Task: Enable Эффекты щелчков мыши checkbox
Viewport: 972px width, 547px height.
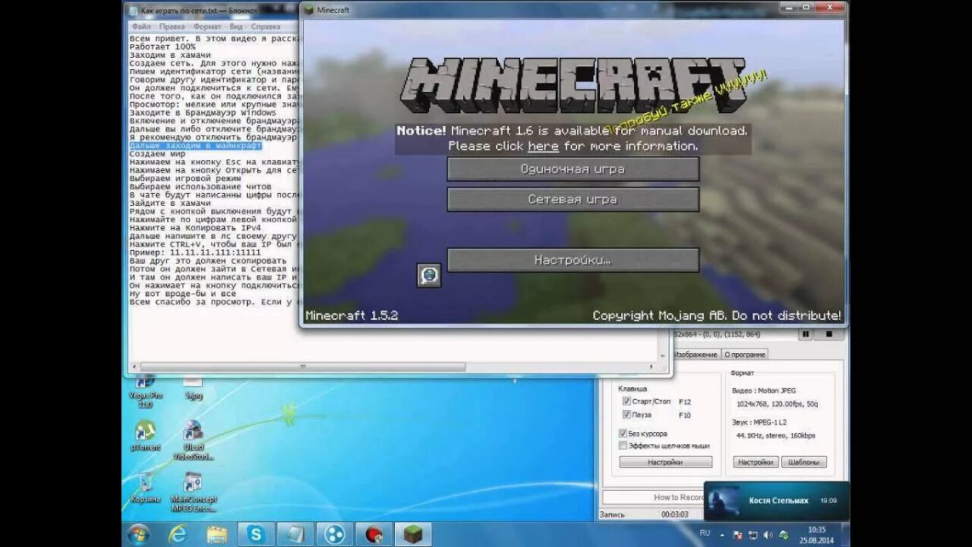Action: click(x=623, y=445)
